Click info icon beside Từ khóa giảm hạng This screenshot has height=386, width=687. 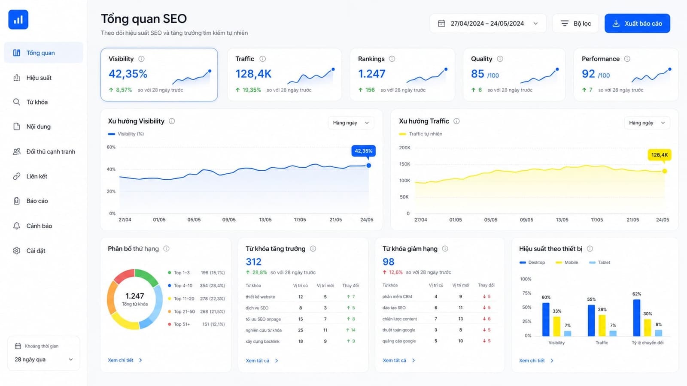click(445, 249)
